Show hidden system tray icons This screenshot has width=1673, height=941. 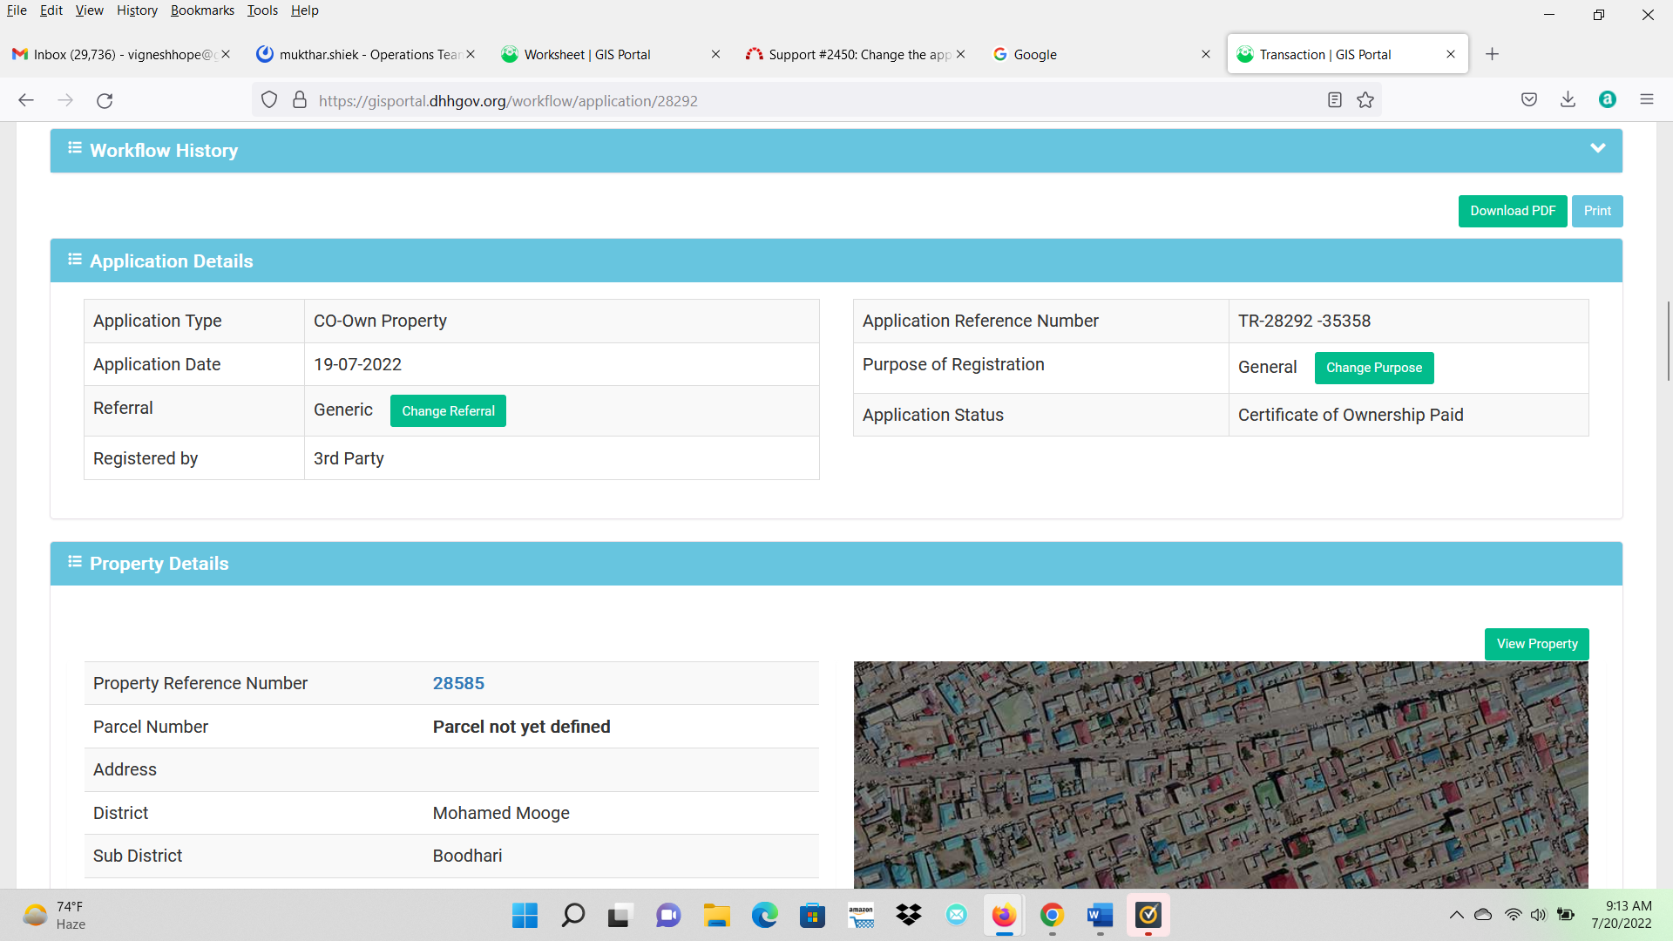(1456, 915)
